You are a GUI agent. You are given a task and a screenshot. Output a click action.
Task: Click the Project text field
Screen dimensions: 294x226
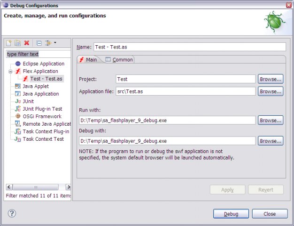click(x=186, y=79)
